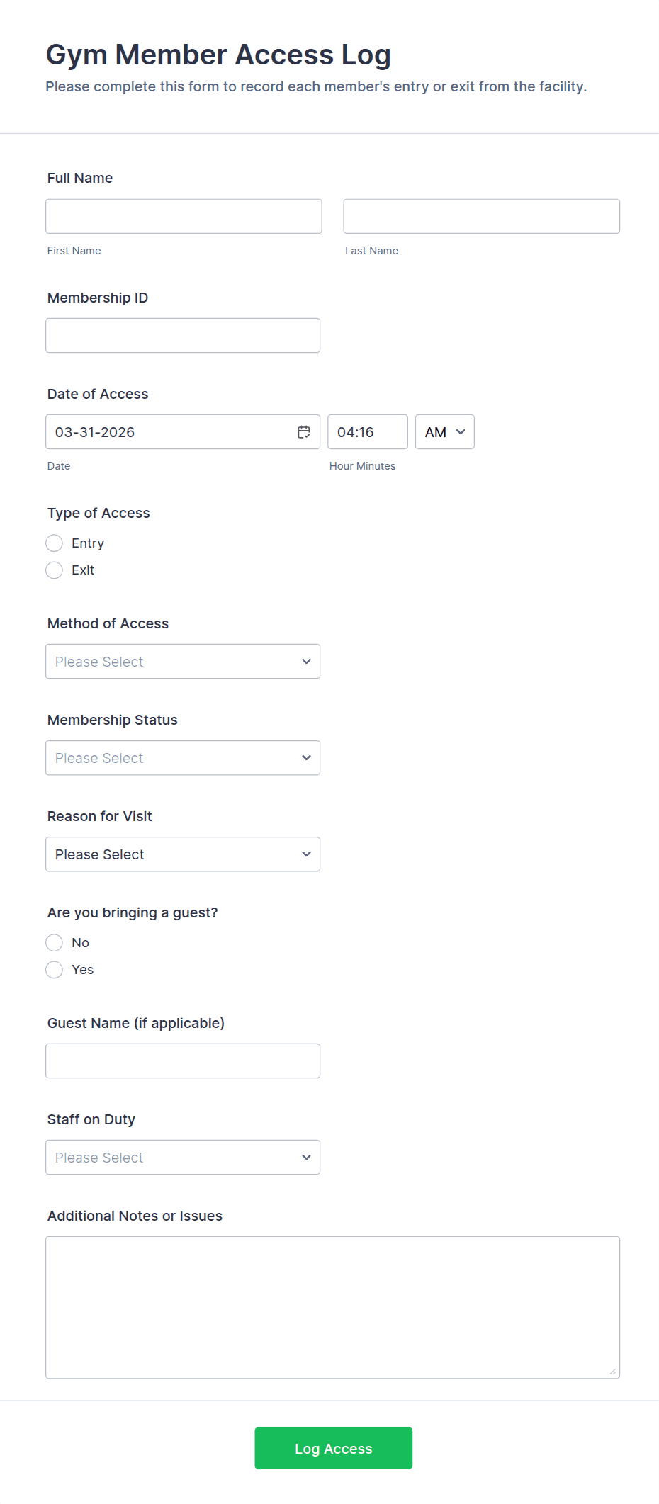Expand the Method of Access dropdown

182,662
